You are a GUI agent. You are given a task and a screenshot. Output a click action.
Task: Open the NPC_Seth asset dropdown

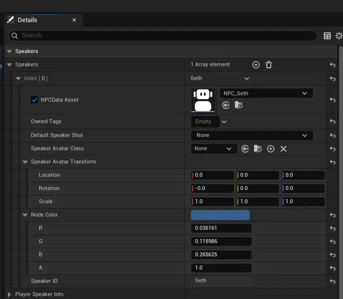(x=266, y=93)
